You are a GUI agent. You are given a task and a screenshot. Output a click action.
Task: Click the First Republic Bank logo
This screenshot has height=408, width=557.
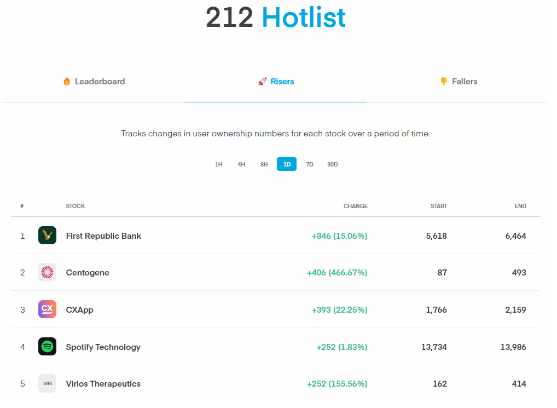[47, 235]
